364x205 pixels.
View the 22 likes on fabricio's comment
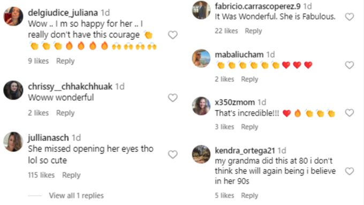[226, 31]
